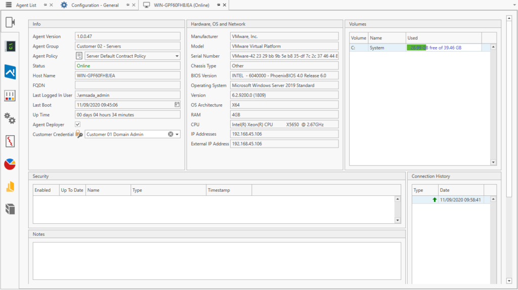Click the empty FQDN field

(x=127, y=86)
